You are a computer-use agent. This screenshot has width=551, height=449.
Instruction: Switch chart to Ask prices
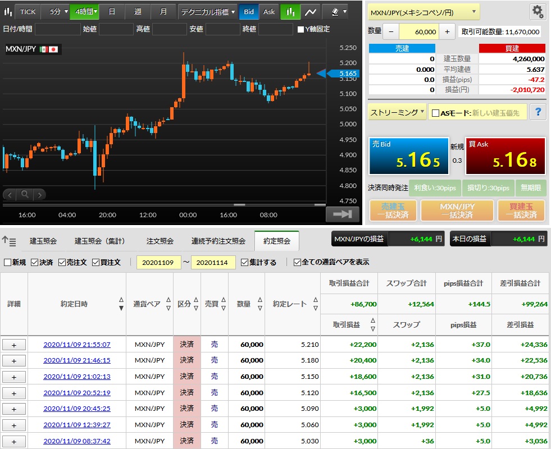click(x=269, y=12)
